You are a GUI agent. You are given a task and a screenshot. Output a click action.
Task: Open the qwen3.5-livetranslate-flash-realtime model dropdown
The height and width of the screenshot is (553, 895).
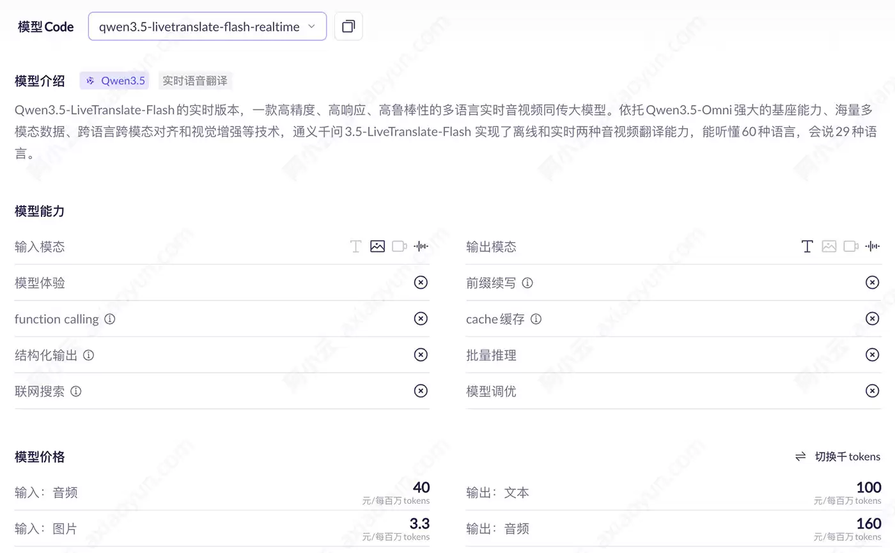[207, 26]
